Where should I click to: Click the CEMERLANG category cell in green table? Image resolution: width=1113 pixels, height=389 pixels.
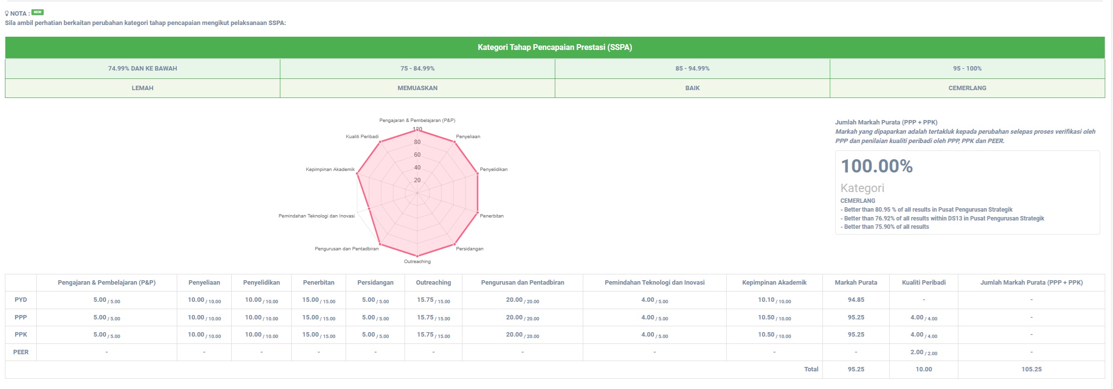[x=967, y=88]
